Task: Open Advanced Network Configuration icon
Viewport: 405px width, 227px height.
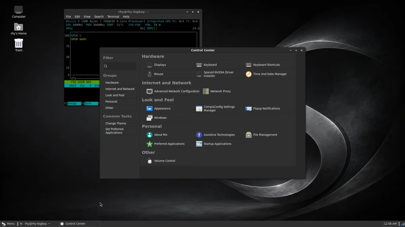Action: (150, 91)
